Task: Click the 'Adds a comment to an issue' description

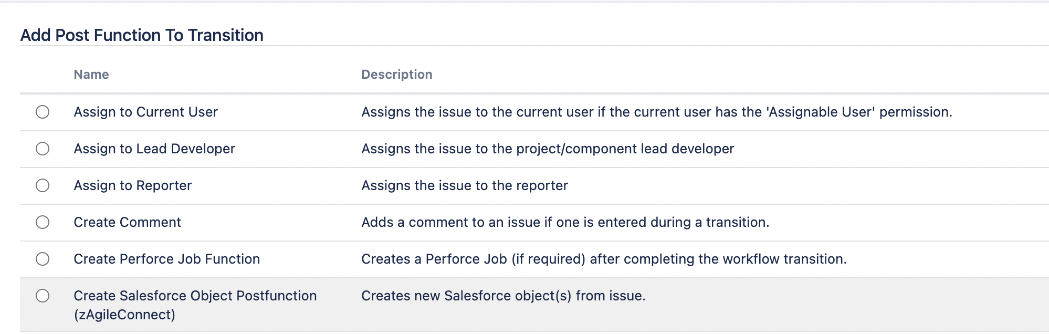Action: coord(565,222)
